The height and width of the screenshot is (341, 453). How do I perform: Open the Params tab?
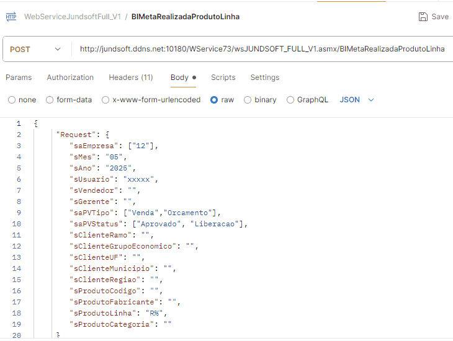click(x=19, y=77)
